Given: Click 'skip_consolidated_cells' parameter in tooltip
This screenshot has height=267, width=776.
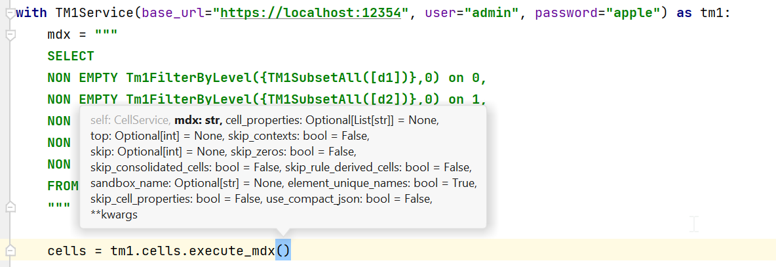Looking at the screenshot, I should tap(151, 167).
